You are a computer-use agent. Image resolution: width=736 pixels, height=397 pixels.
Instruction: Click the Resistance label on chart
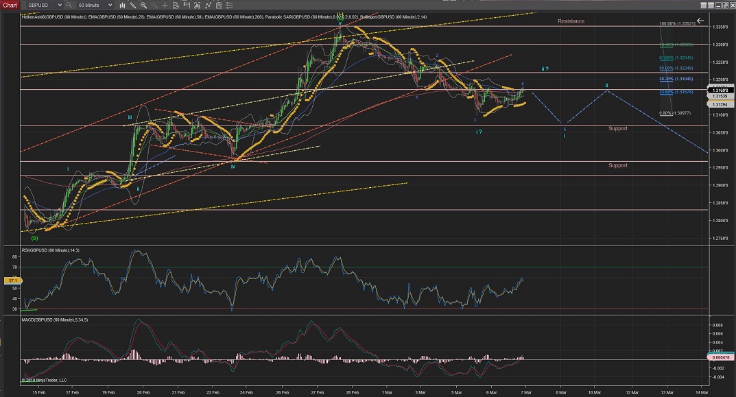(x=571, y=21)
